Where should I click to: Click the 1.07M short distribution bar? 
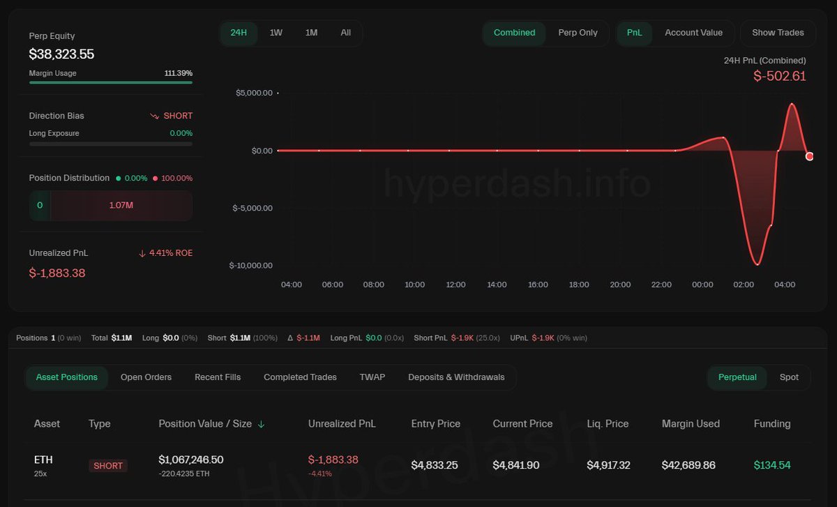[x=121, y=205]
